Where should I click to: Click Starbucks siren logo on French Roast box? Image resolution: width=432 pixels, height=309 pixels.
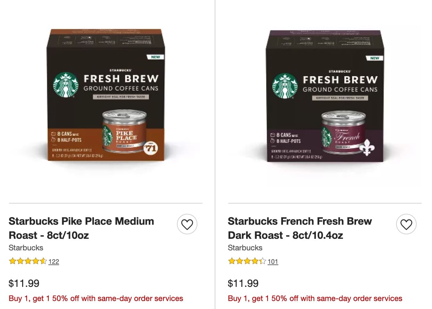click(285, 86)
